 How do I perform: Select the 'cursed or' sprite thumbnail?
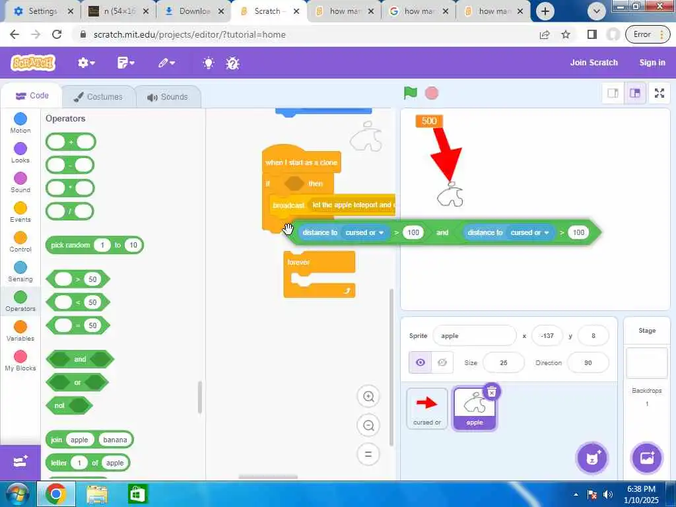pyautogui.click(x=427, y=408)
